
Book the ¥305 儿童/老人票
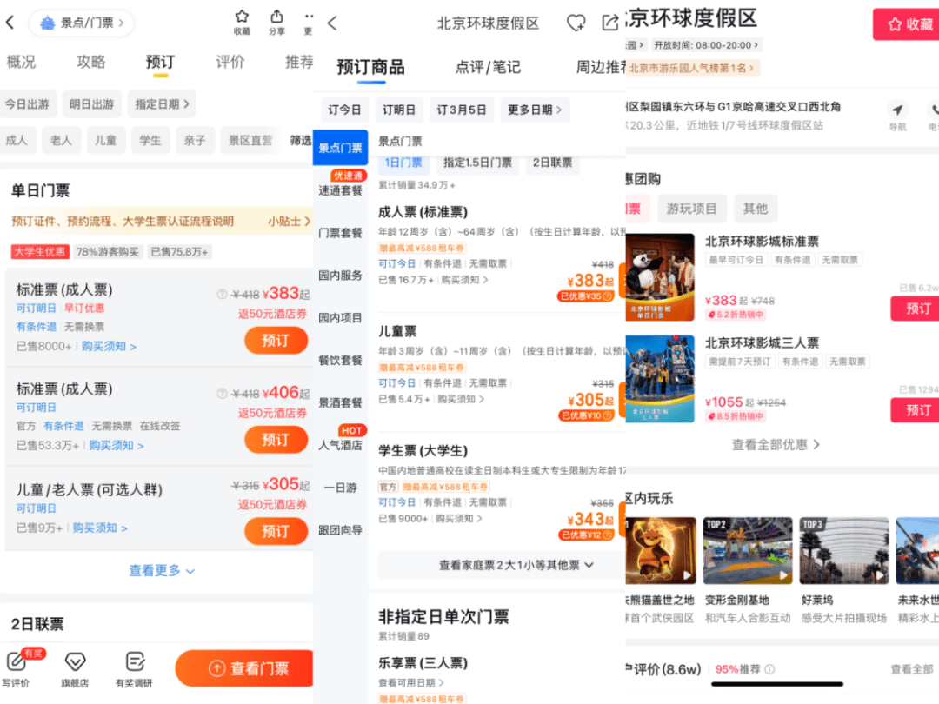pos(276,531)
